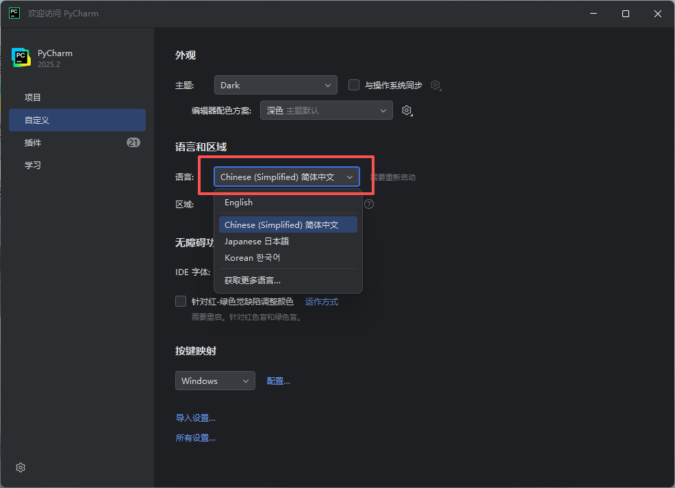Collapse the 语言 language dropdown
The height and width of the screenshot is (488, 675).
(287, 177)
